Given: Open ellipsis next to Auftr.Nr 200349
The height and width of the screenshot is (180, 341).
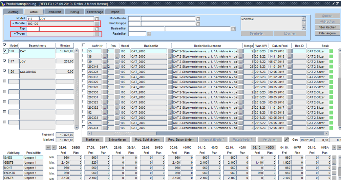Looking at the screenshot, I should tap(104, 67).
